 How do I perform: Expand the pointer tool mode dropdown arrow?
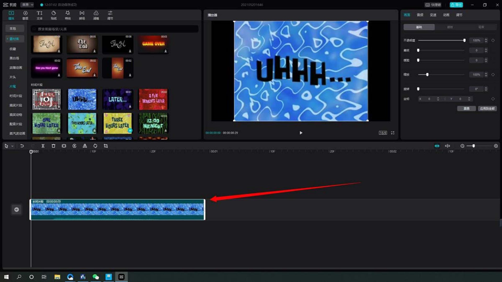pos(12,146)
